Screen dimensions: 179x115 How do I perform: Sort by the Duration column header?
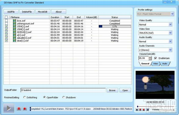pos(55,17)
